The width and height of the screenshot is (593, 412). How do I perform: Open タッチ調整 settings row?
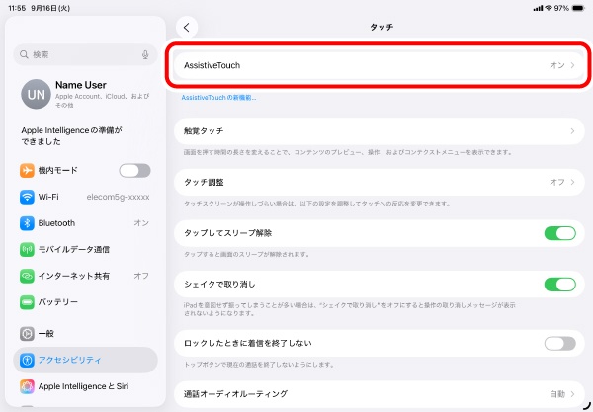376,182
